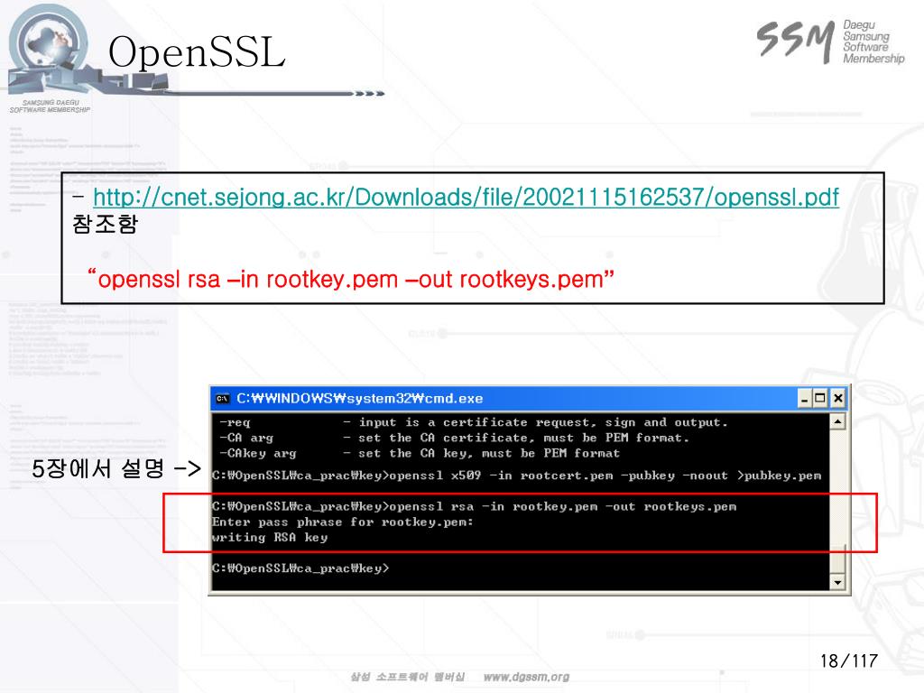Click the 'writing RSA key' output line

270,538
